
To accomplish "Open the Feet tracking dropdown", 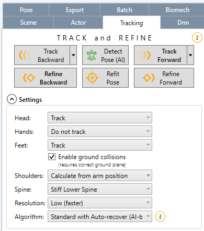I will coord(100,145).
